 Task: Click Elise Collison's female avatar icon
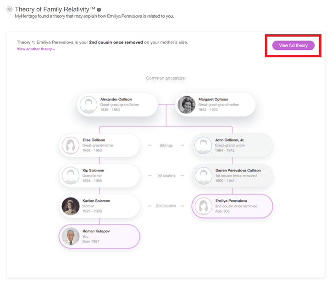71,145
